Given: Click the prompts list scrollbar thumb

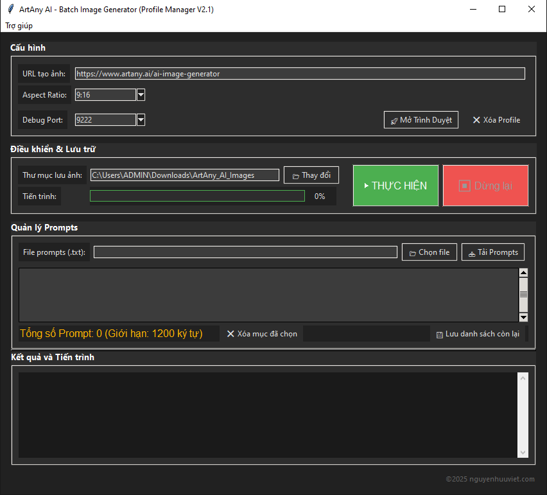Looking at the screenshot, I should tap(523, 295).
